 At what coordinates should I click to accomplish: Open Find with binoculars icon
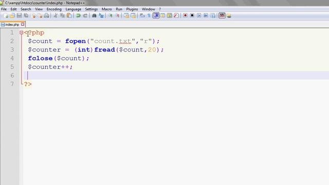click(94, 15)
